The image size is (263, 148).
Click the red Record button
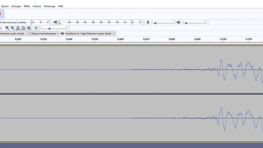click(1, 14)
